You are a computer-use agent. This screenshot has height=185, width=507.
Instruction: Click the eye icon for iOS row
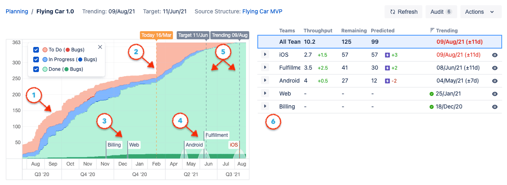click(494, 55)
